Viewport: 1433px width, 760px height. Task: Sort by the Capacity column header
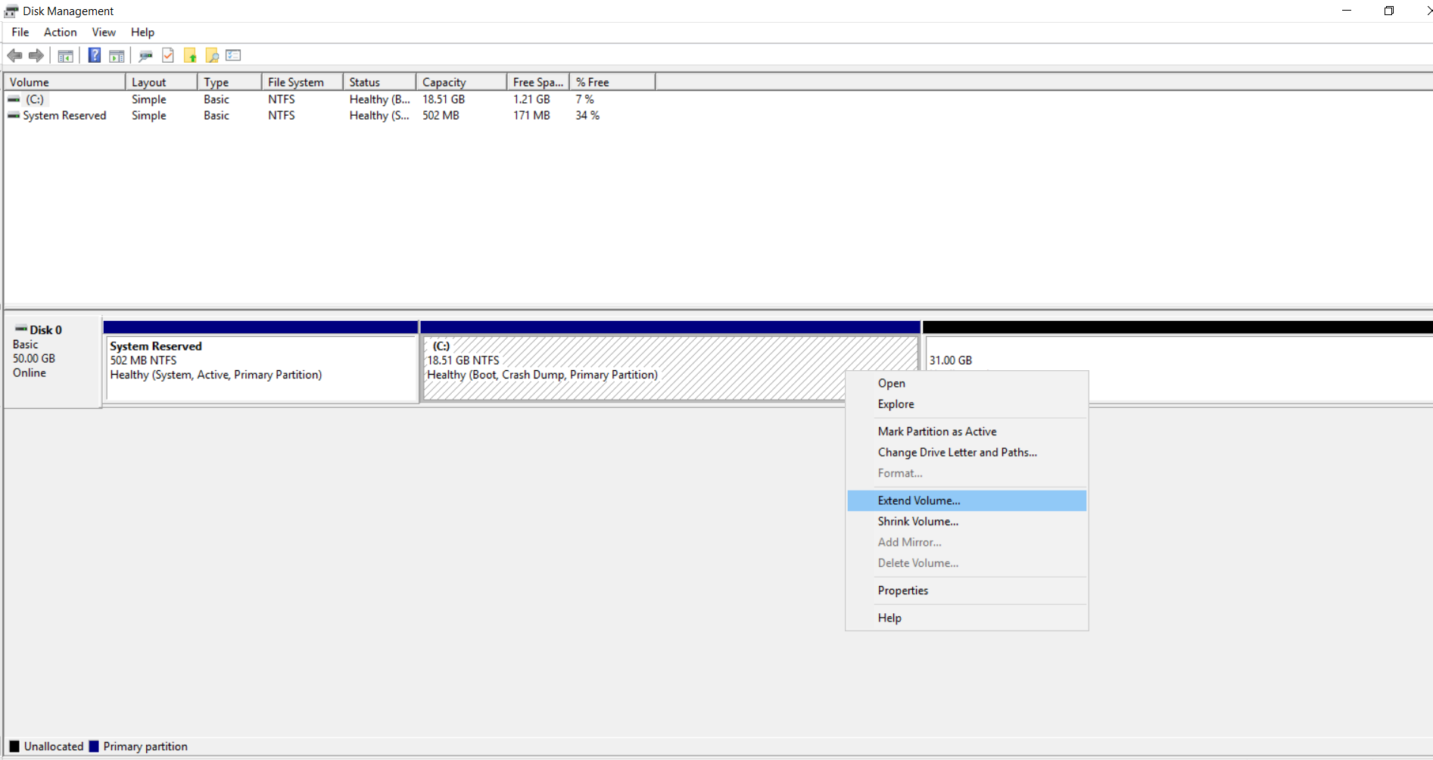(x=462, y=82)
